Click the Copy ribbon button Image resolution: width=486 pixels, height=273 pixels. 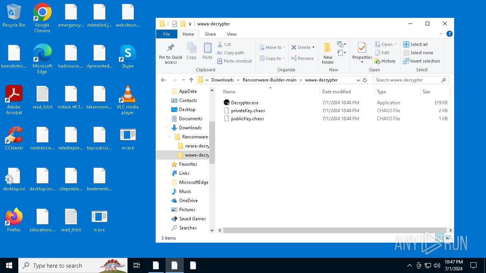191,51
